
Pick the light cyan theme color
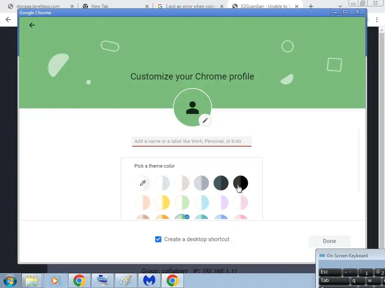[x=202, y=202]
